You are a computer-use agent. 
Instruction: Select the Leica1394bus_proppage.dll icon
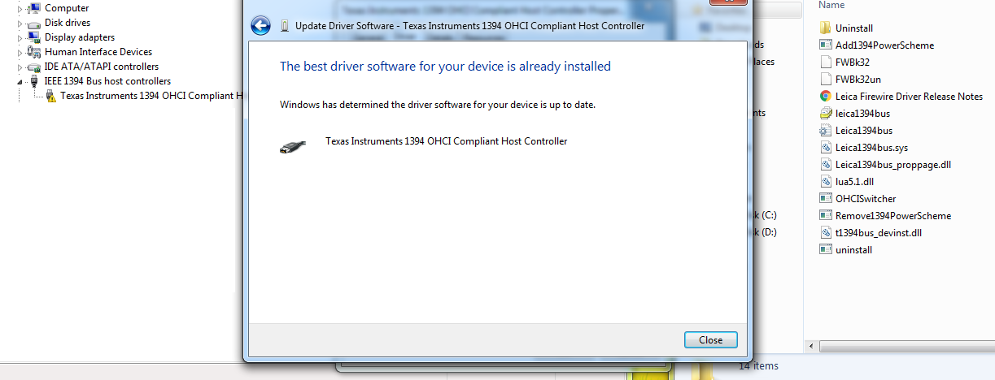(x=826, y=165)
